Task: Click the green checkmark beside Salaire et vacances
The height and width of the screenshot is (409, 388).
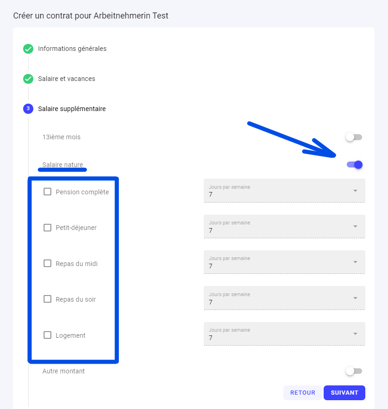Action: pos(28,79)
